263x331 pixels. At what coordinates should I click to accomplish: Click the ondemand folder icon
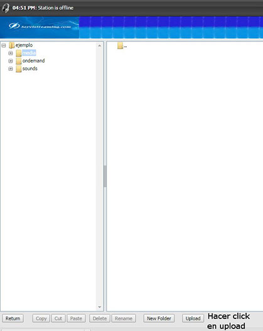[x=19, y=61]
